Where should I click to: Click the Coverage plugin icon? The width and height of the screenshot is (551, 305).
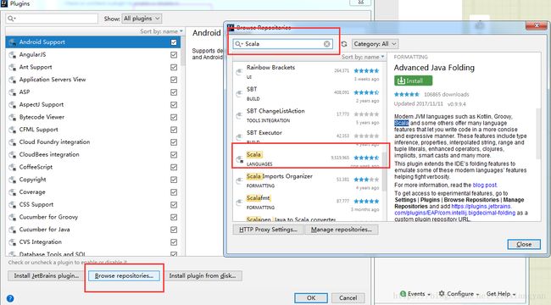pos(13,192)
